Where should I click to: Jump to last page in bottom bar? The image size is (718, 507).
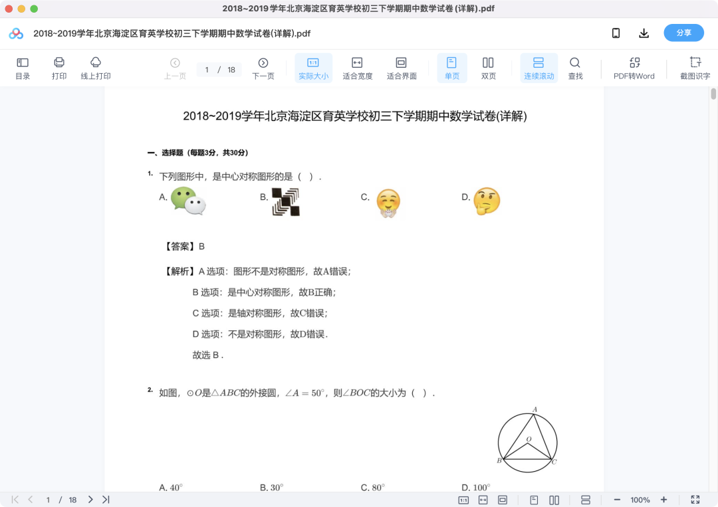click(106, 500)
